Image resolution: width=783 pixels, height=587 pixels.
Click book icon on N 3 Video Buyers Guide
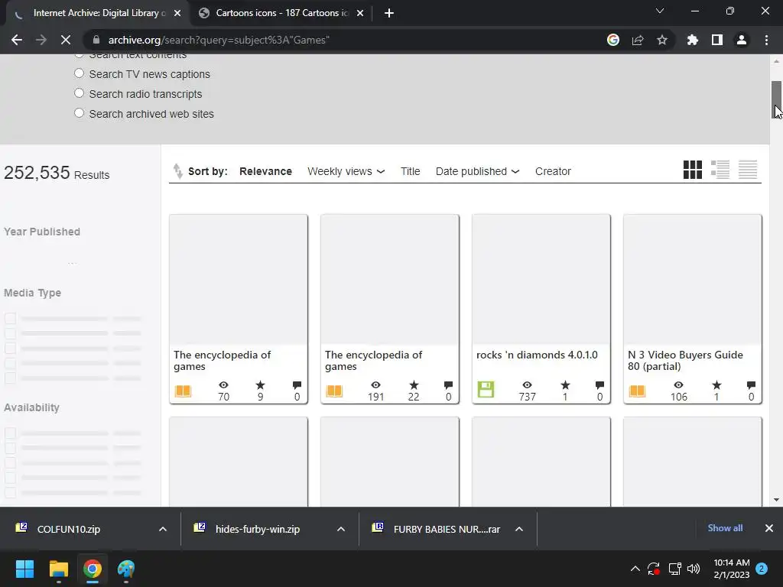[x=637, y=391]
